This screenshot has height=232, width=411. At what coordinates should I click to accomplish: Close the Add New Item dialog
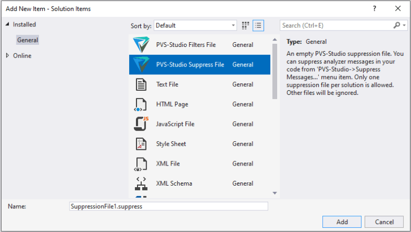398,8
